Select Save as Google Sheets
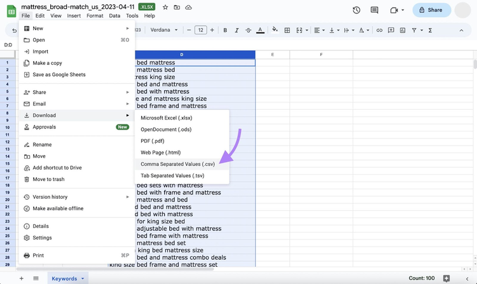 [x=77, y=75]
